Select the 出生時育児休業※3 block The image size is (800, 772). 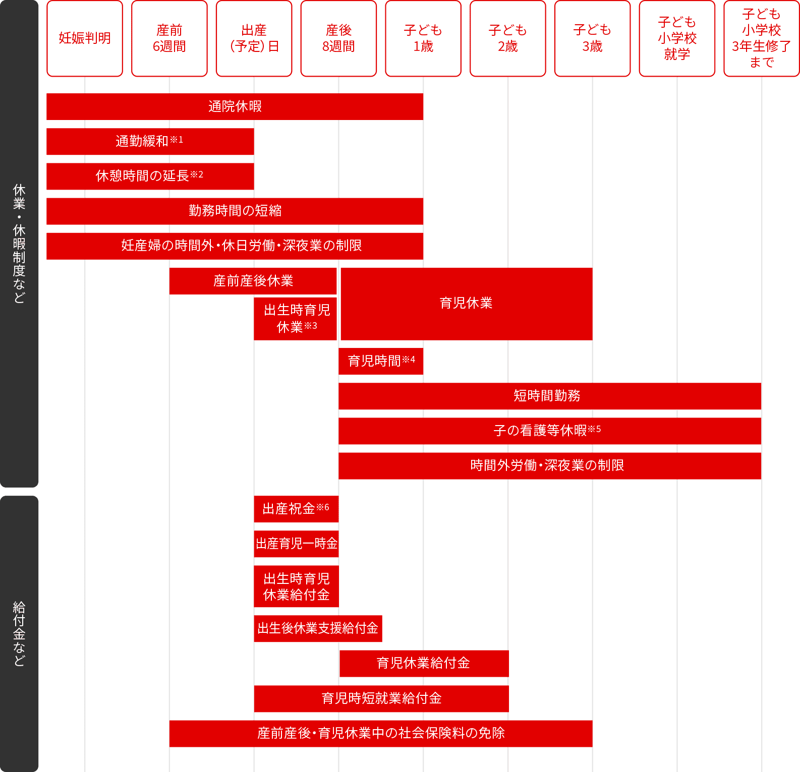click(x=296, y=319)
